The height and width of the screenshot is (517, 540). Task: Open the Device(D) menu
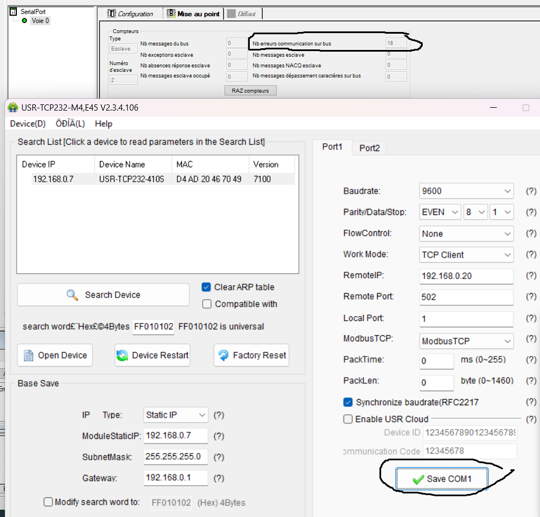pos(28,123)
